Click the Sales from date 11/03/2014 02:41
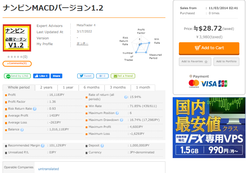 (223, 8)
